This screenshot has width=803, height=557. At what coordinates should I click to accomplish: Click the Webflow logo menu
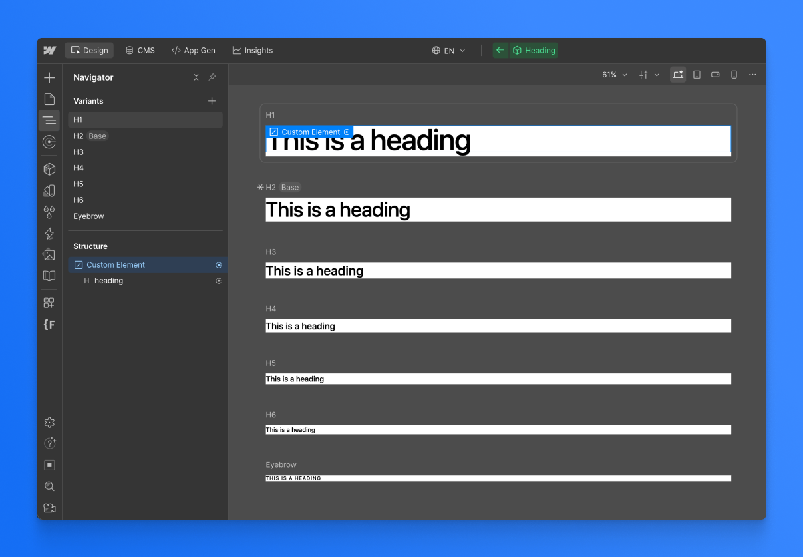(49, 51)
